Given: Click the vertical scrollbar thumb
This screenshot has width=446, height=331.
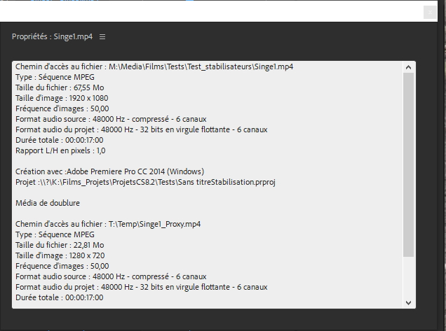Looking at the screenshot, I should coord(408,165).
